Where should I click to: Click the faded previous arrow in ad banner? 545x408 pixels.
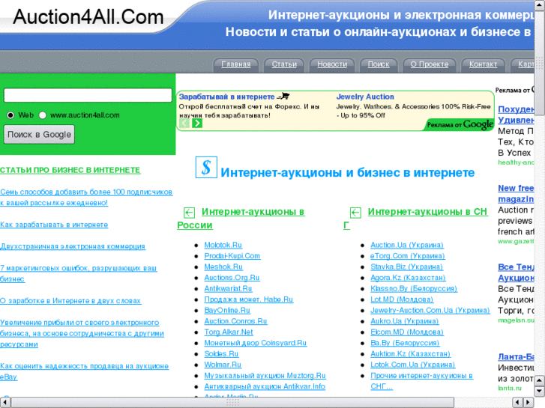(184, 123)
